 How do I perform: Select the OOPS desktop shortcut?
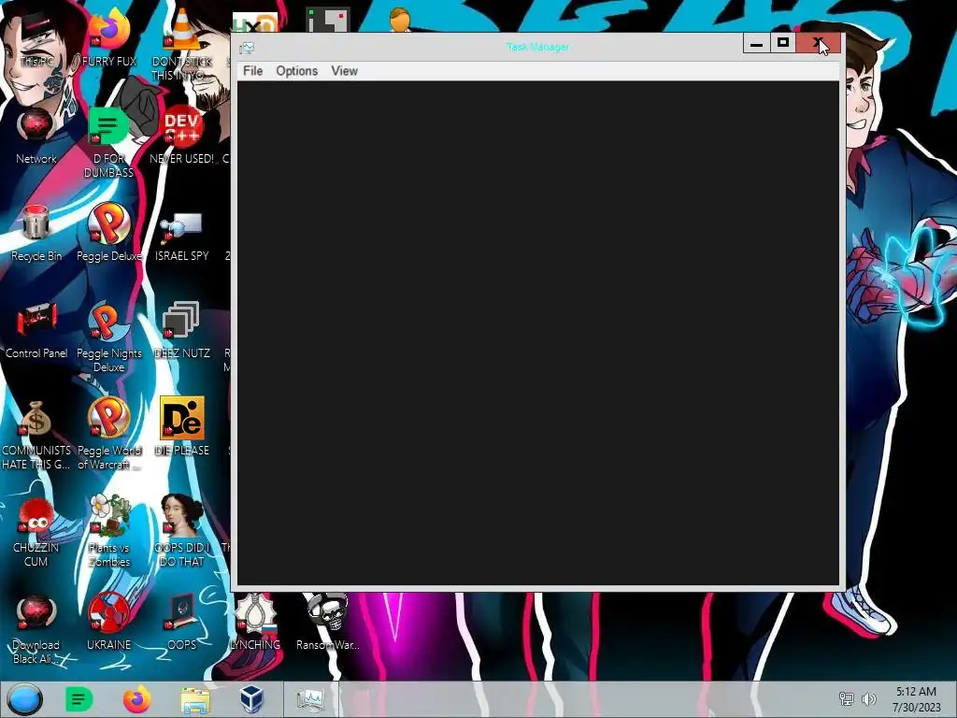tap(182, 622)
